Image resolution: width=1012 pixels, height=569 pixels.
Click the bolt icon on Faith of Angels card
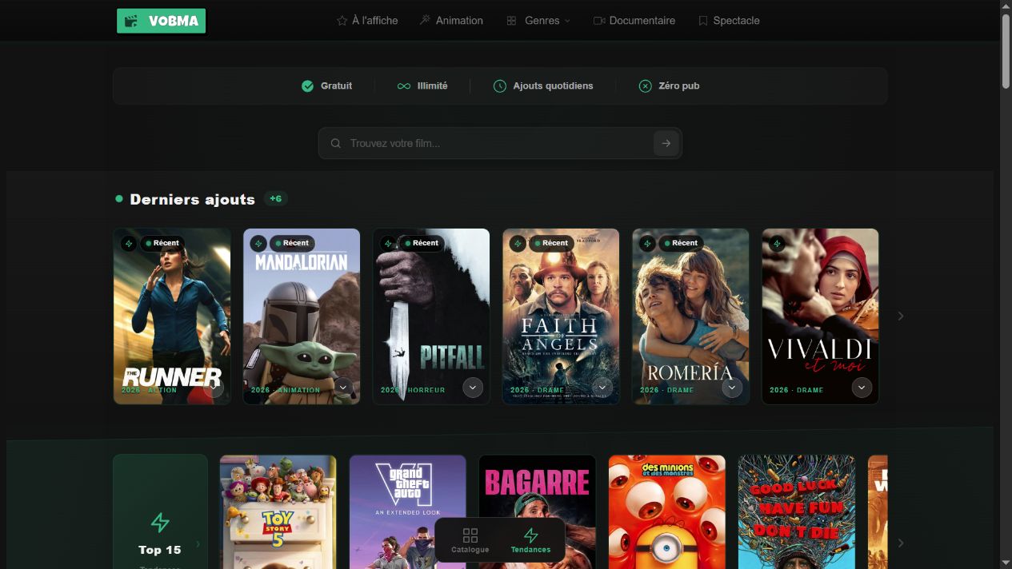tap(518, 243)
